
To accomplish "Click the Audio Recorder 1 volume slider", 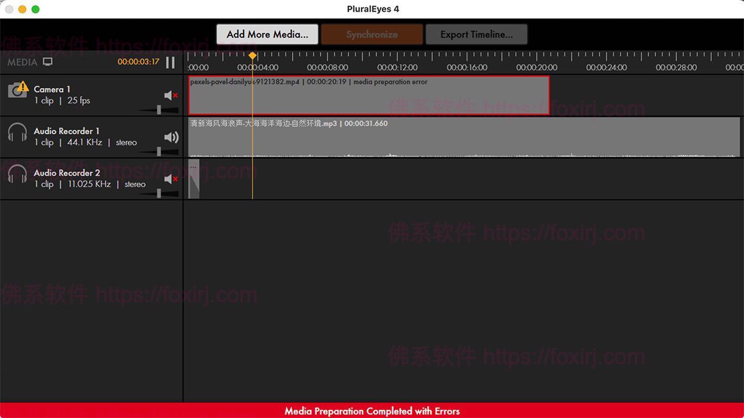I will [x=159, y=152].
